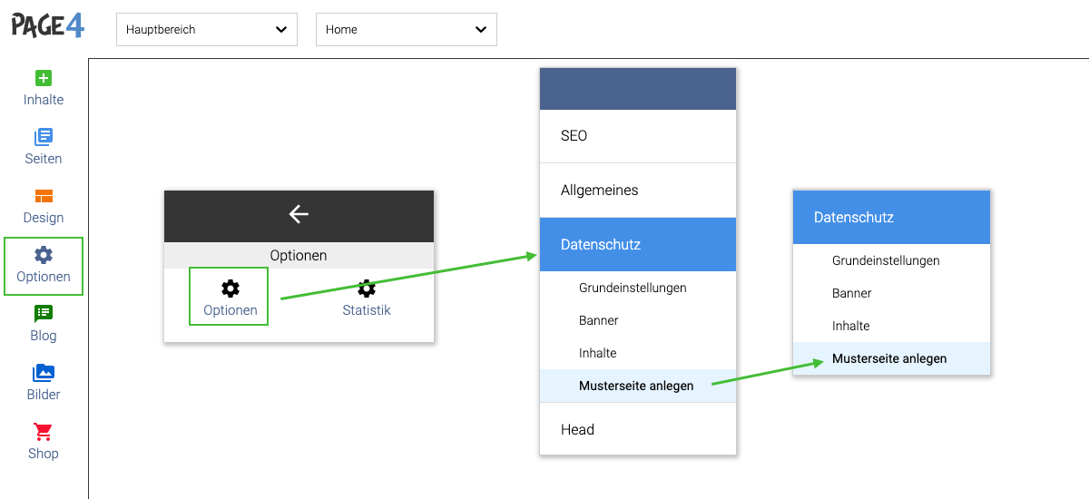
Task: Open Grundeinstellungen in the right panel
Action: tap(891, 260)
